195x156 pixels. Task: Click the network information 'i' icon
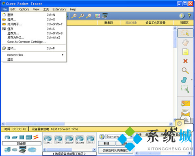point(182,16)
